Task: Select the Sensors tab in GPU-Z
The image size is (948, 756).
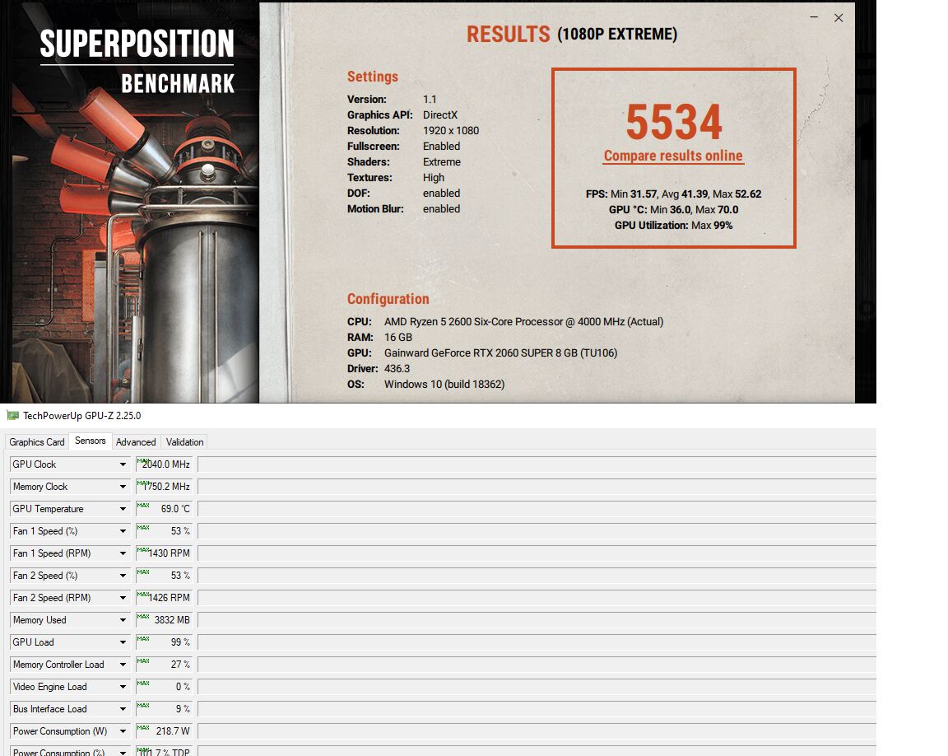Action: [x=90, y=441]
